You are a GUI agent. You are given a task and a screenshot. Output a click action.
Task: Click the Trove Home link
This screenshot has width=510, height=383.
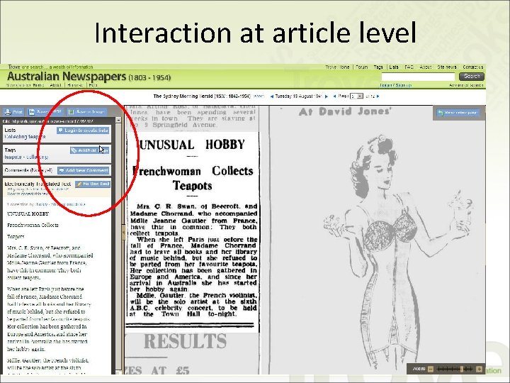[337, 67]
